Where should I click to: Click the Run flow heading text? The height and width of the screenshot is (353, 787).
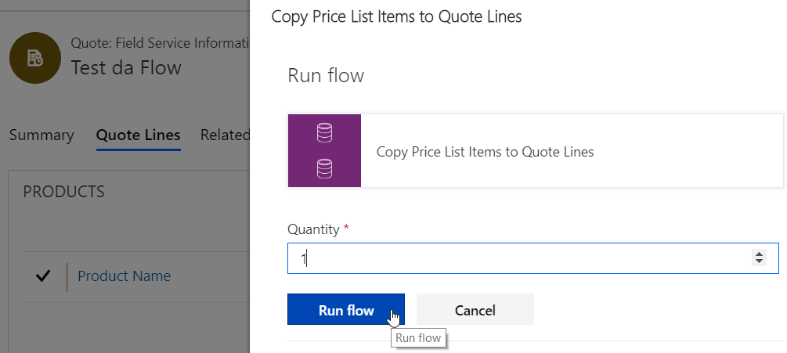326,76
